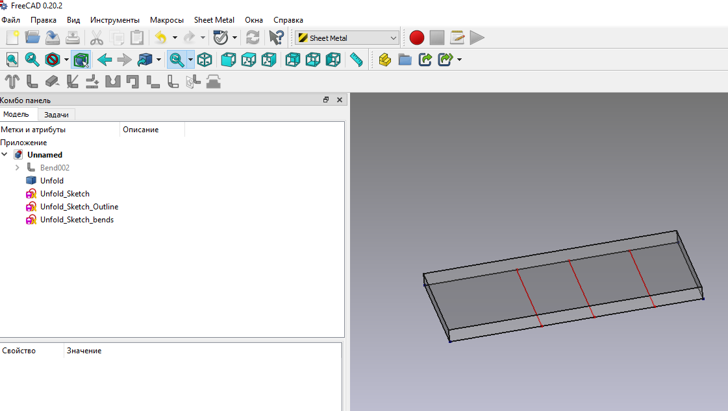Click the What's This help pointer icon
This screenshot has height=411, width=728.
pos(276,38)
